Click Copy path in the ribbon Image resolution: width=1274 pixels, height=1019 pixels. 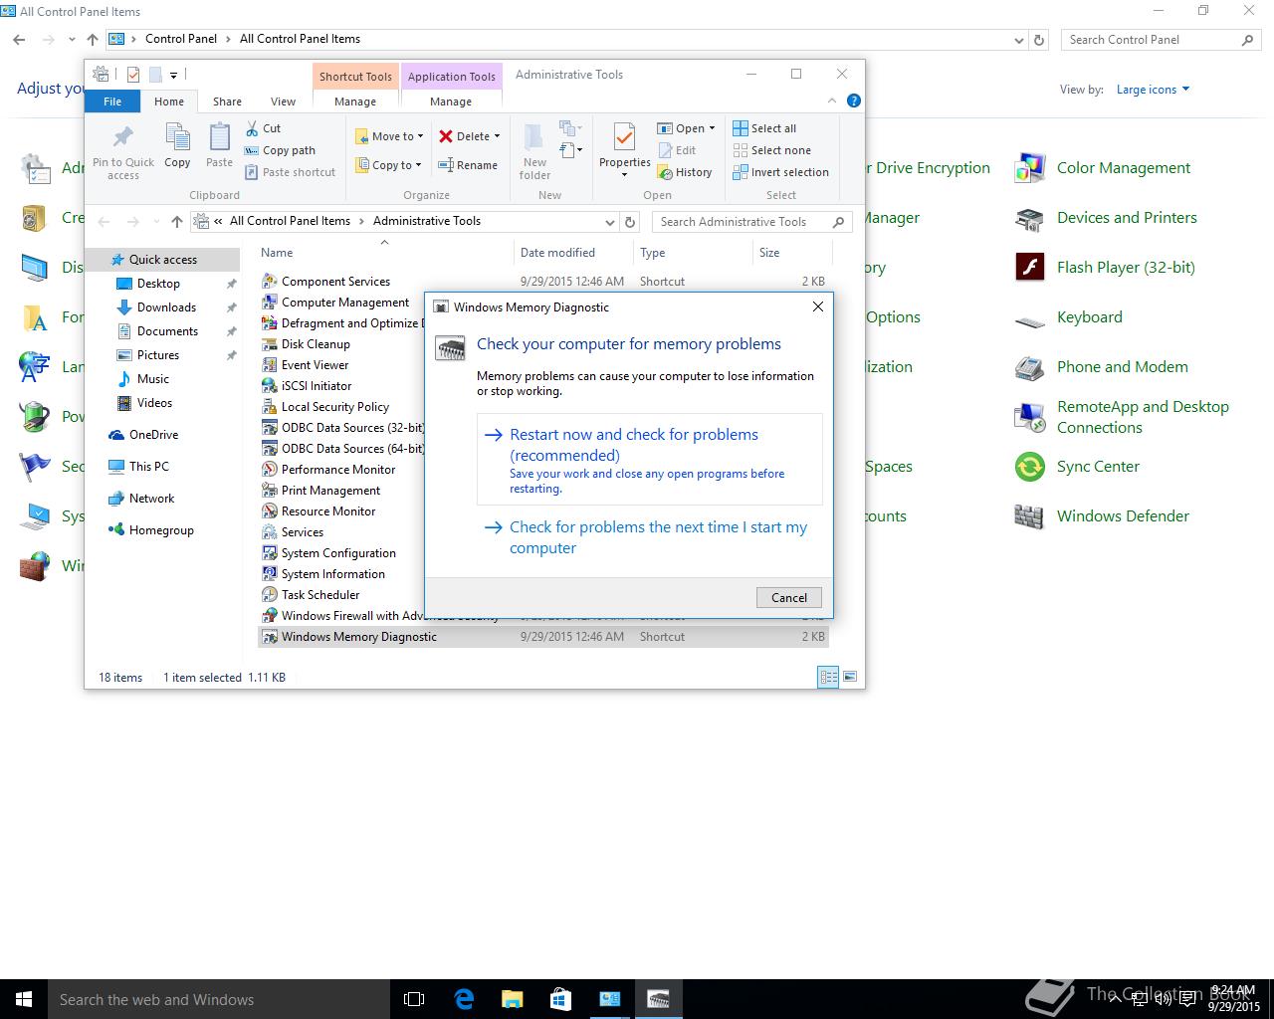point(280,150)
